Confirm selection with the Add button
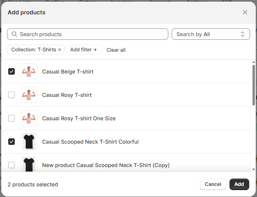This screenshot has height=197, width=257. point(239,184)
